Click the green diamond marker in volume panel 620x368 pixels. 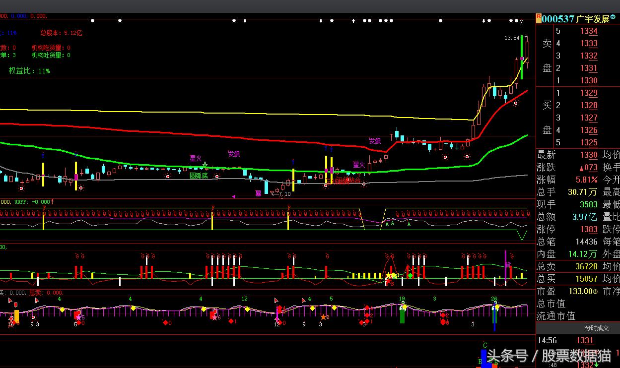click(410, 275)
